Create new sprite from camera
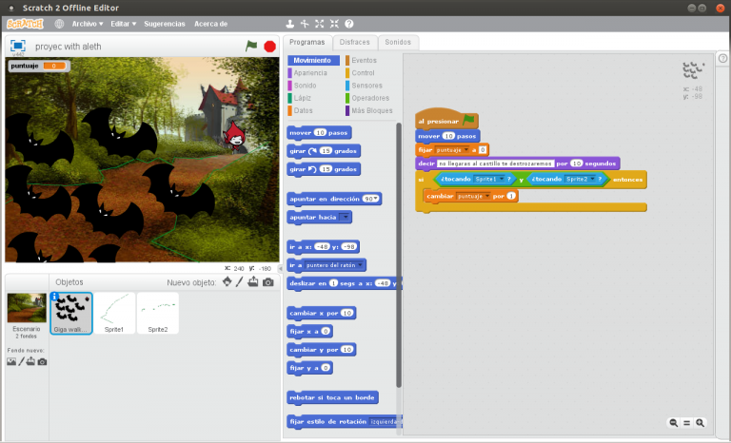This screenshot has height=443, width=731. pos(268,282)
